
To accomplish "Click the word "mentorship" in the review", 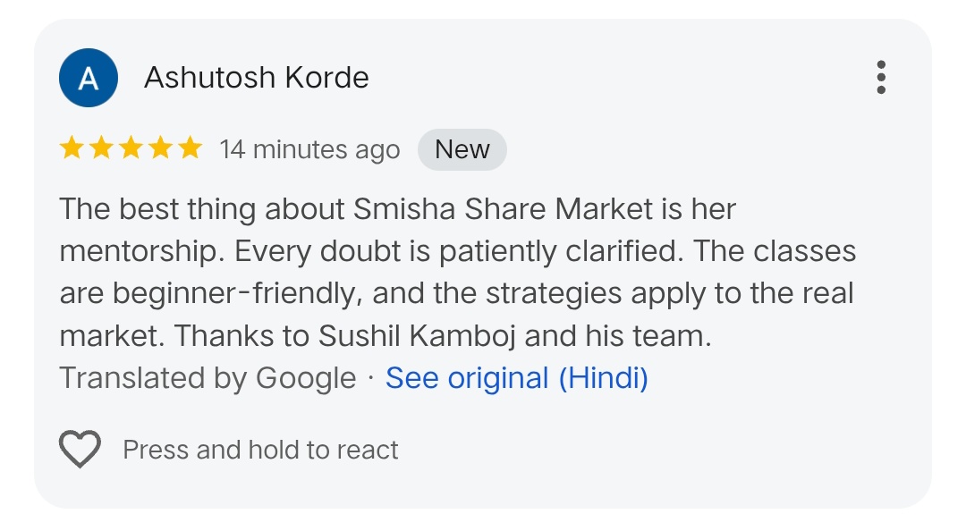I will tap(140, 252).
